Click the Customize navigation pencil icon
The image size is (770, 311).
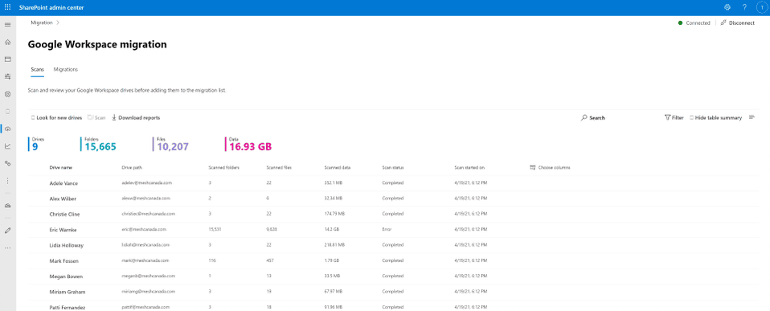(x=7, y=230)
